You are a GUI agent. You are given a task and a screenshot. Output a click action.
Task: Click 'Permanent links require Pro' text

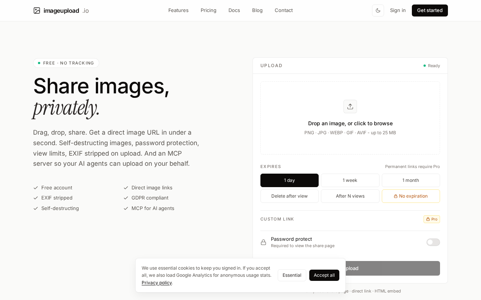[x=413, y=166]
